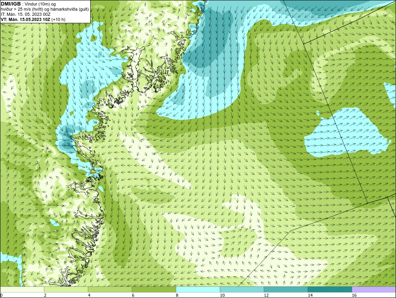This screenshot has width=396, height=298.
Task: Click the 'VT: Mán. 15.05.2023 10Z' valid time line
Action: pyautogui.click(x=25, y=19)
